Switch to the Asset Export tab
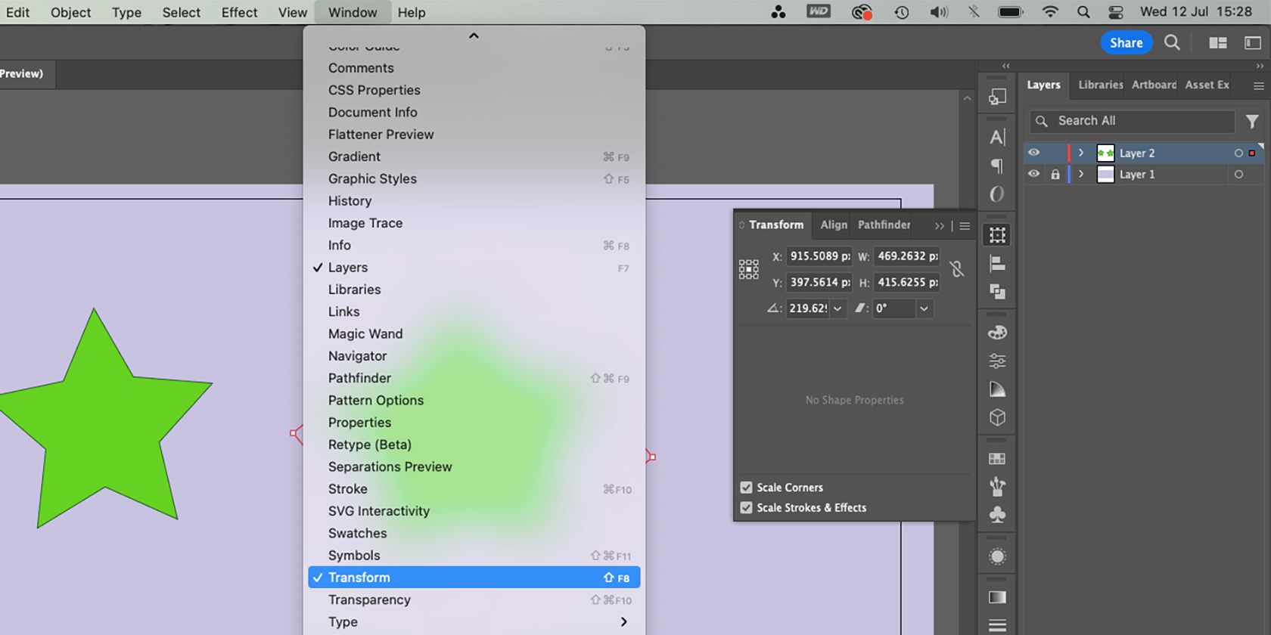Screen dimensions: 1271x635 (x=1207, y=85)
